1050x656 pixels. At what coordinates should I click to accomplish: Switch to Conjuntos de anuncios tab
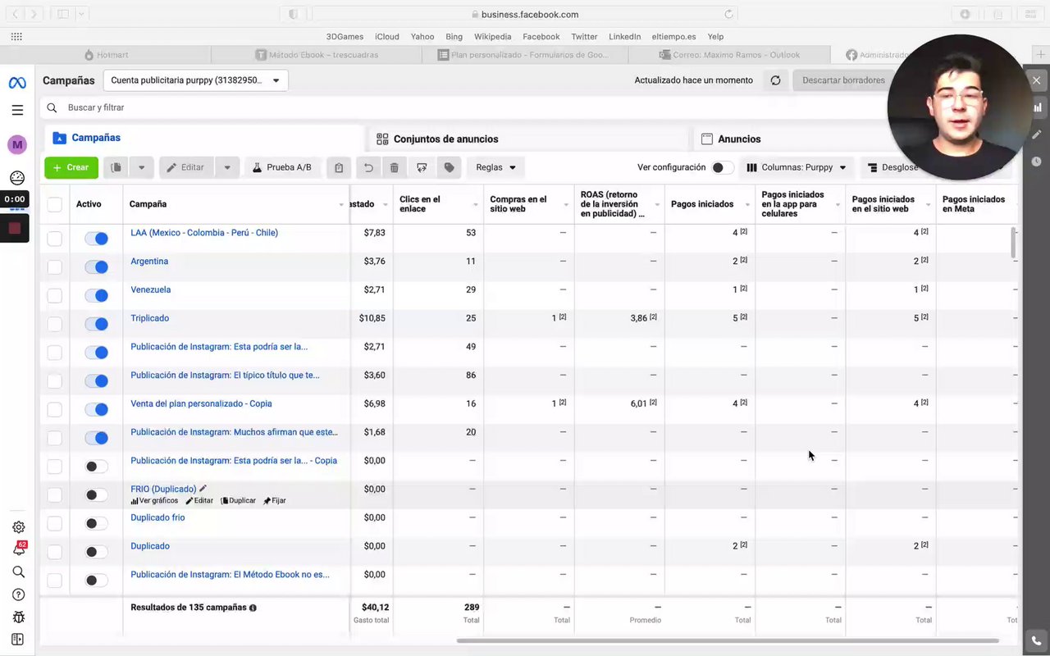(529, 139)
